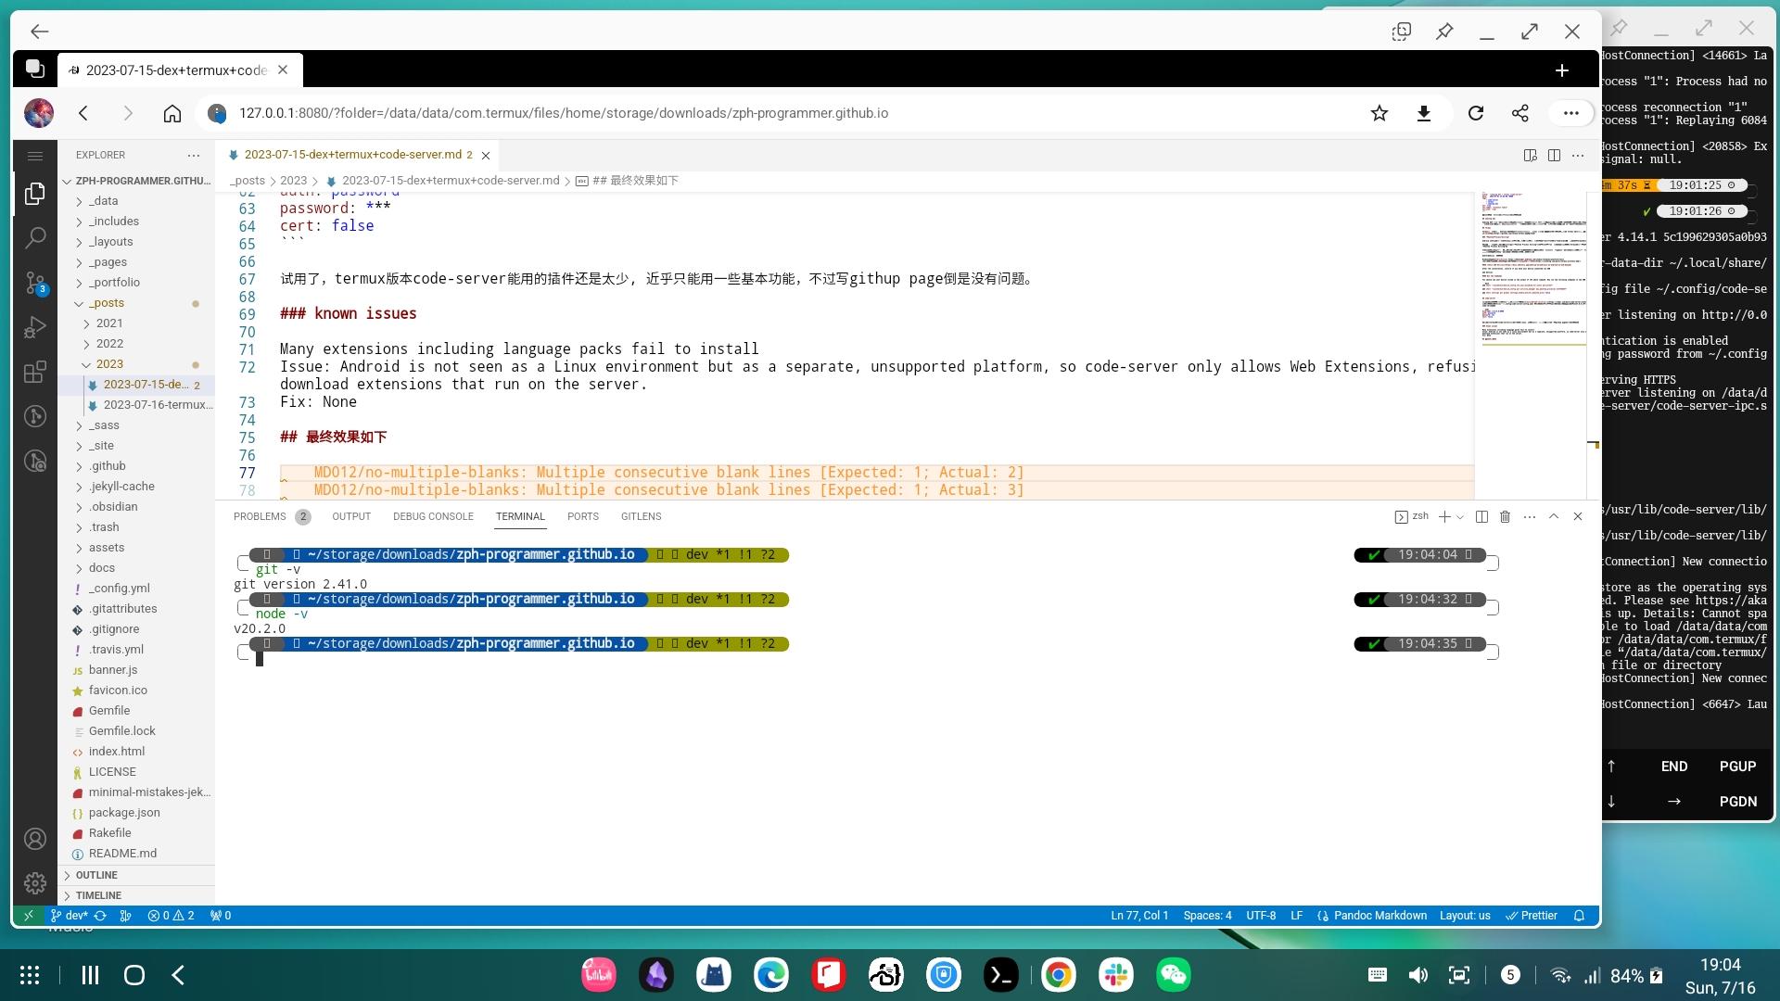Viewport: 1780px width, 1001px height.
Task: Open Manage gear settings menu
Action: click(35, 883)
